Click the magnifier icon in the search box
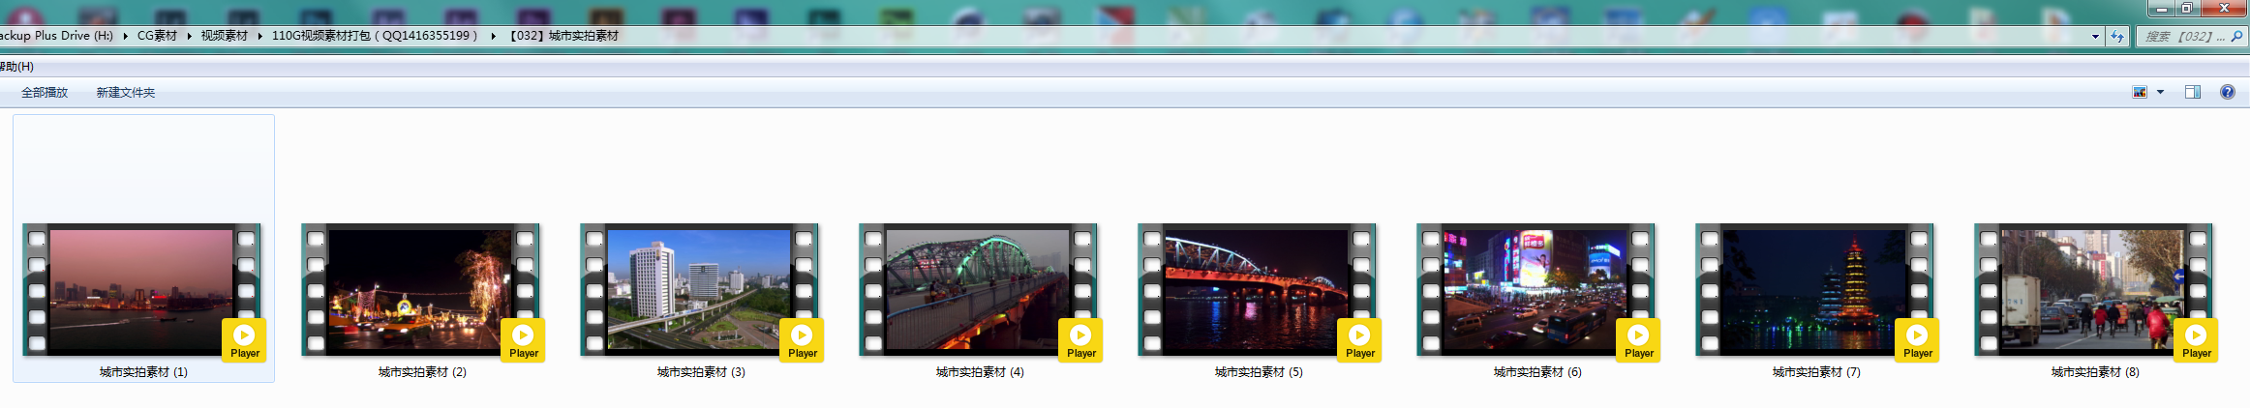Screen dimensions: 2250x408 pyautogui.click(x=2235, y=37)
